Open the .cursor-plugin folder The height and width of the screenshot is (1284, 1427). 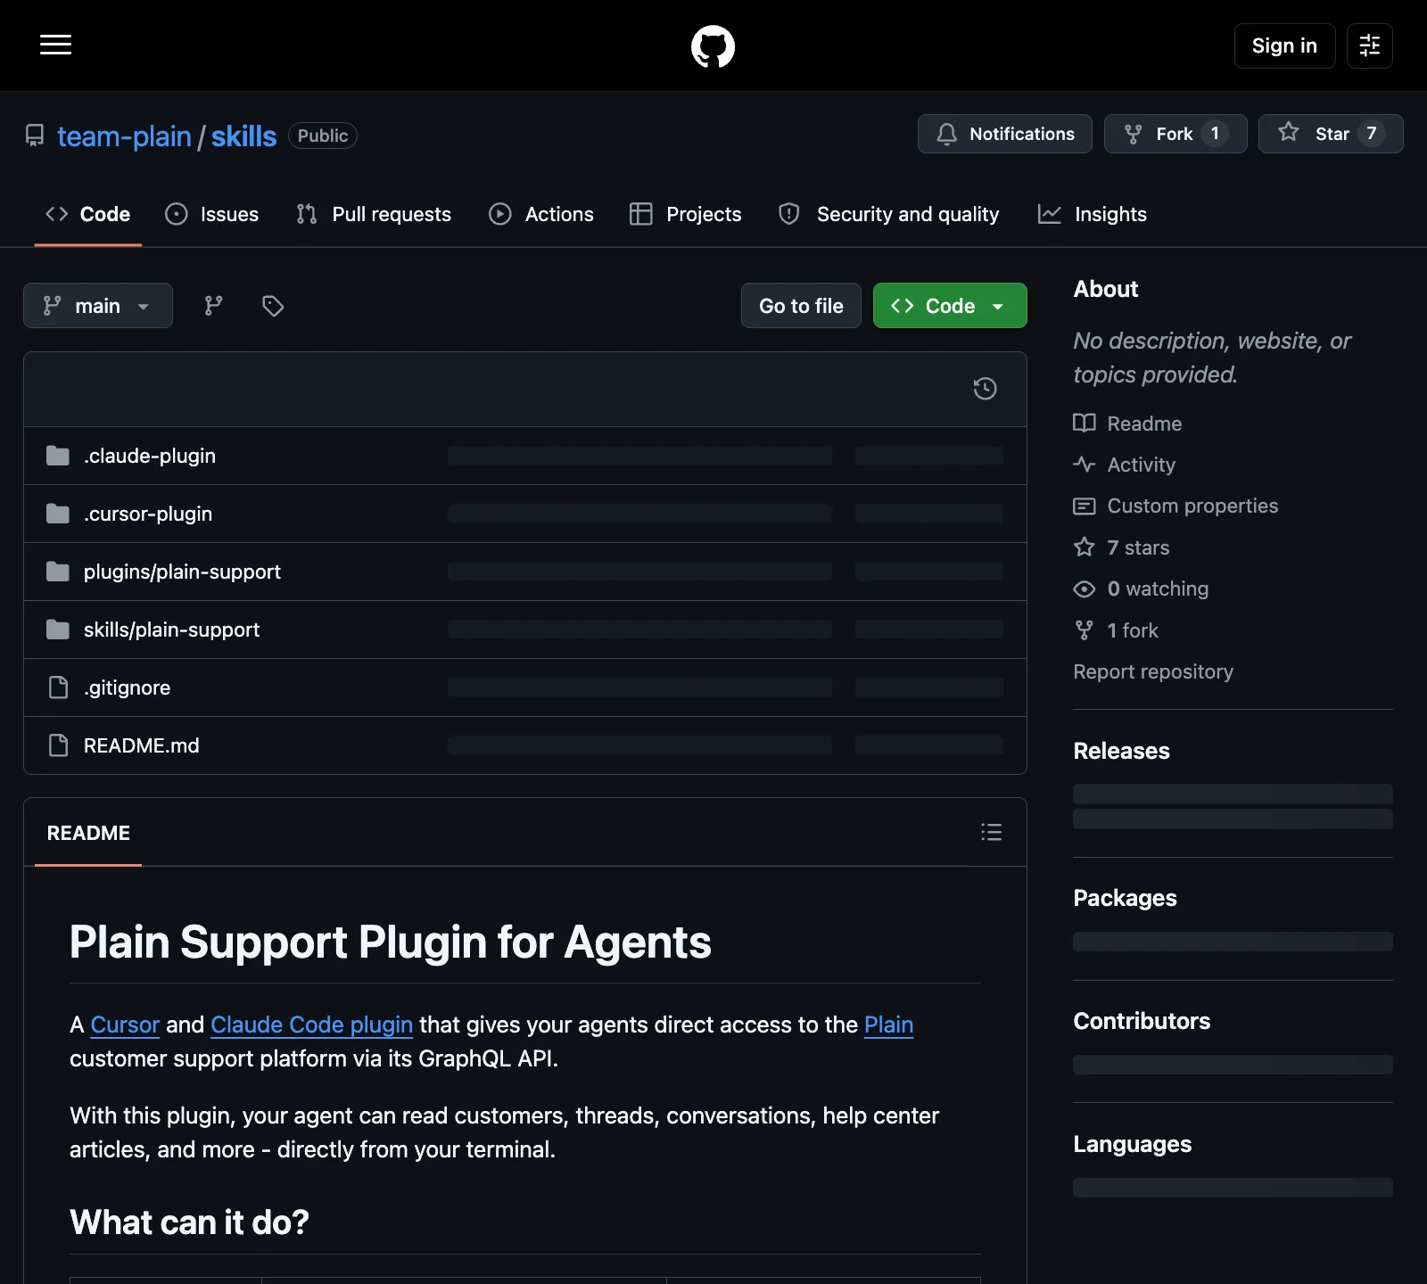(x=148, y=514)
